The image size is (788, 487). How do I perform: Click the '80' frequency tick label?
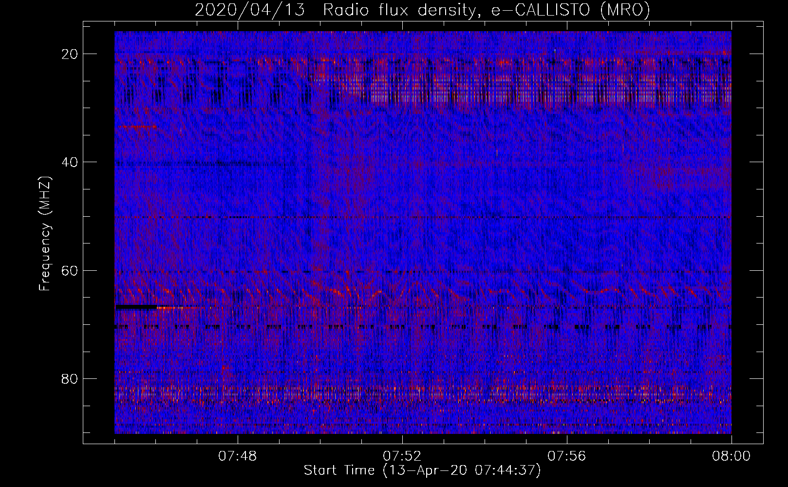coord(70,378)
